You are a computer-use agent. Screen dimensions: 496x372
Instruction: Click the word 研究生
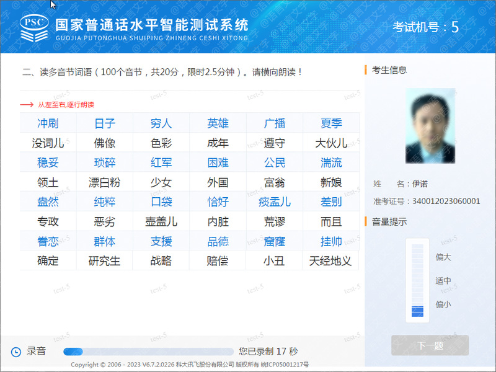pos(105,261)
